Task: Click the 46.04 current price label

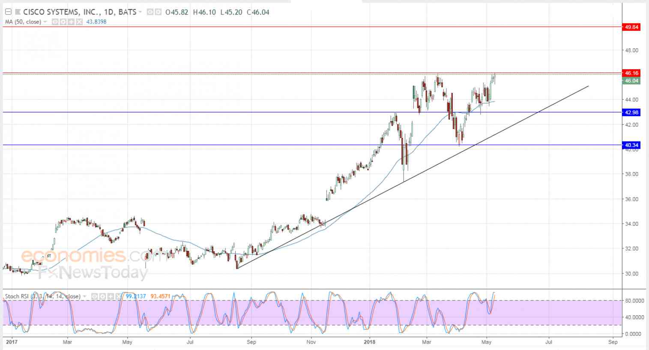Action: pyautogui.click(x=632, y=81)
